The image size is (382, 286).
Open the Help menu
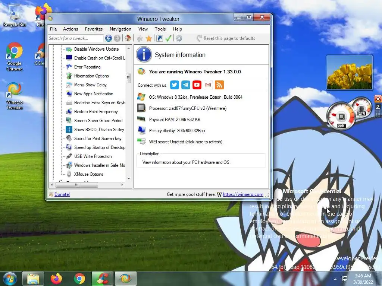pos(177,29)
